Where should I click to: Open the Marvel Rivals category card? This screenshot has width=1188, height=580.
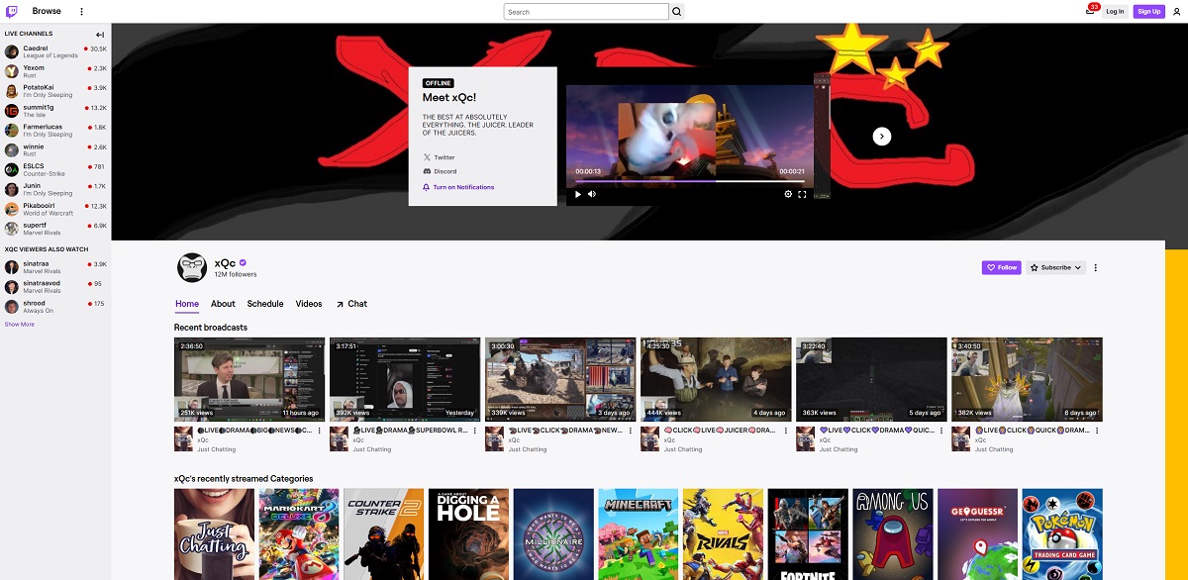(724, 533)
